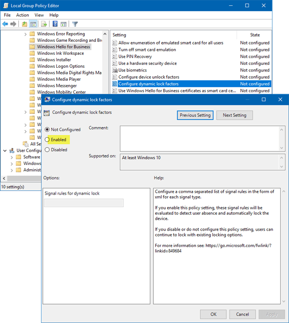
Task: Click the Windows Media Player folder icon
Action: pyautogui.click(x=32, y=79)
